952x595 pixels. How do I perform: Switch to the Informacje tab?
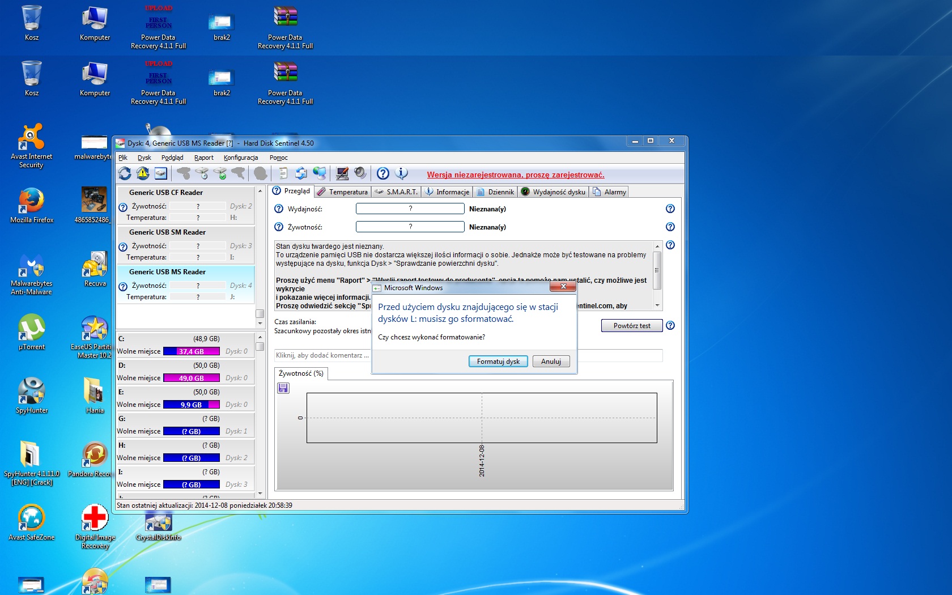point(447,192)
